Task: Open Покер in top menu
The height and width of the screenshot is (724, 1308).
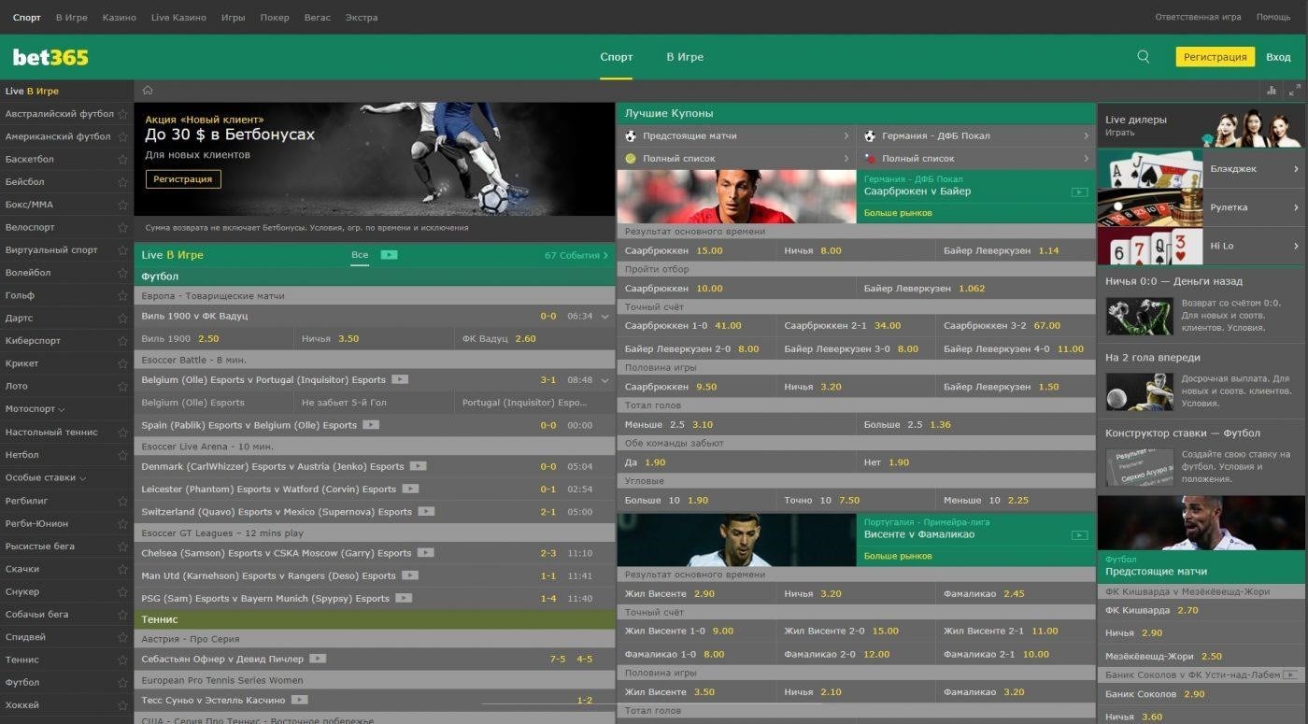Action: click(x=275, y=18)
